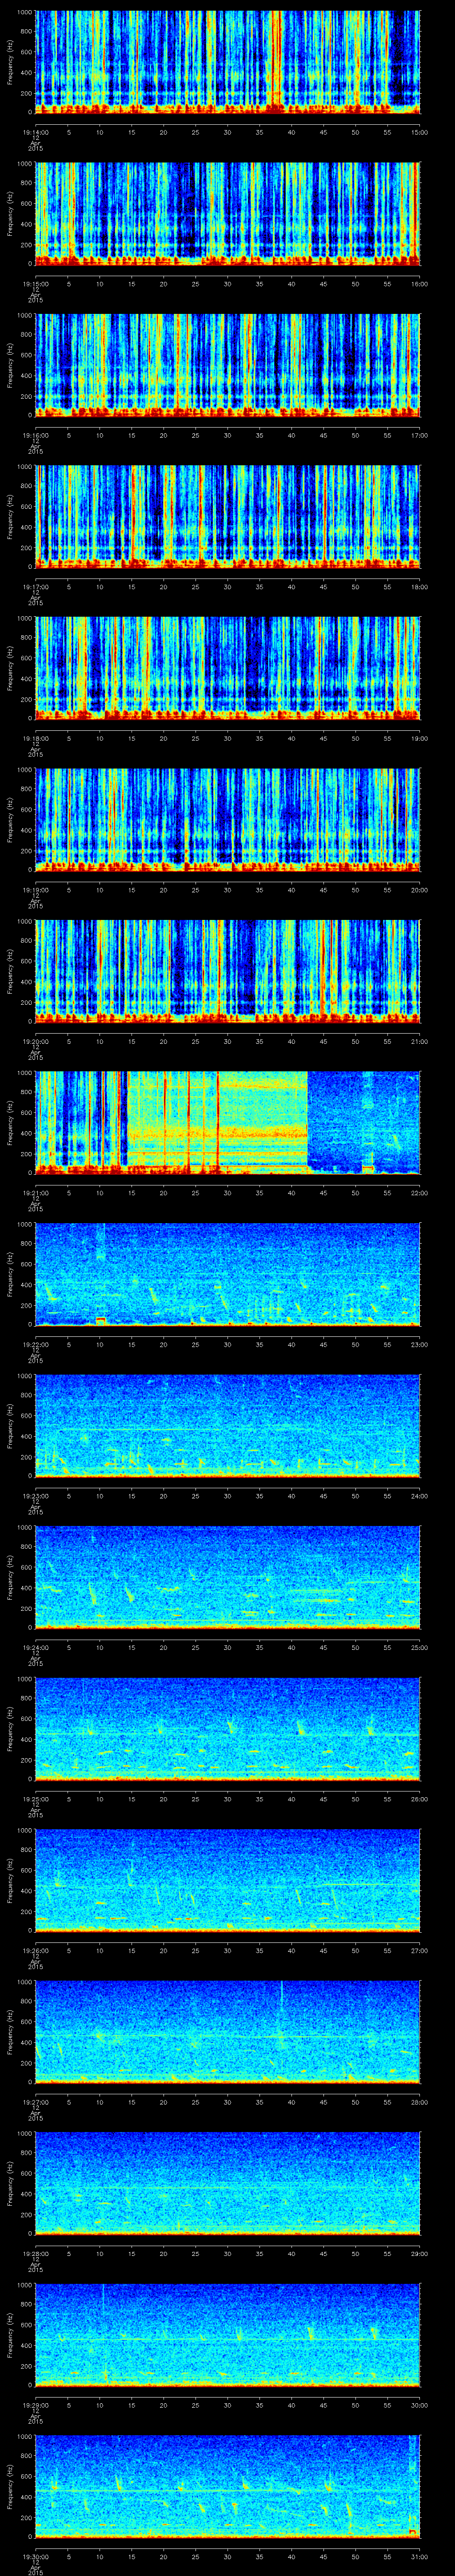This screenshot has width=455, height=2576.
Task: Select the red block near 10 seconds in the 19:22 spectrogram
Action: pyautogui.click(x=100, y=1320)
